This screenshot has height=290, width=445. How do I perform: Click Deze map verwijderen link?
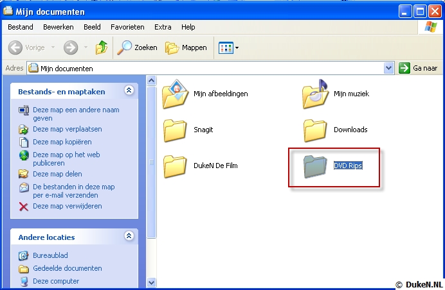tap(68, 206)
